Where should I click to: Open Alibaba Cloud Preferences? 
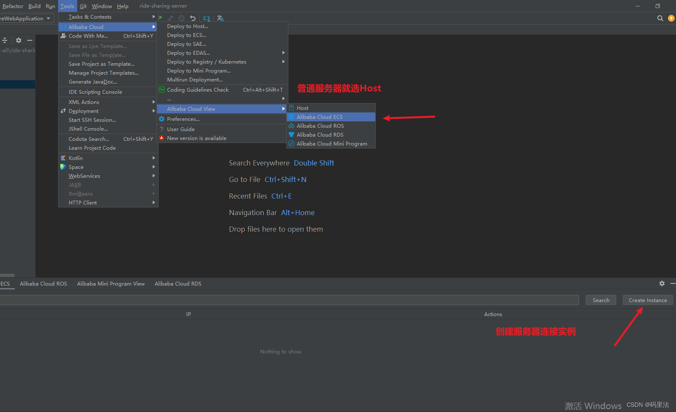pyautogui.click(x=222, y=119)
